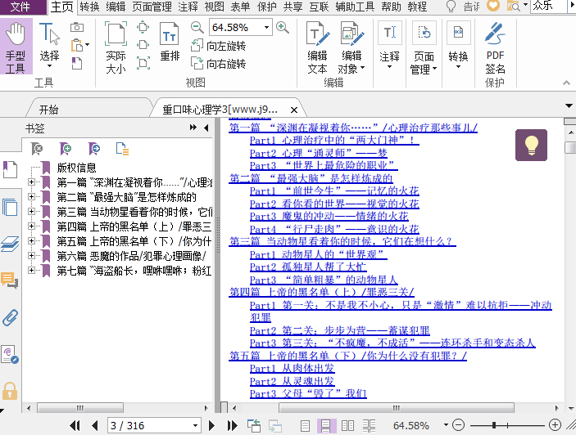Expand the 第七篇 bookmark node

point(32,271)
